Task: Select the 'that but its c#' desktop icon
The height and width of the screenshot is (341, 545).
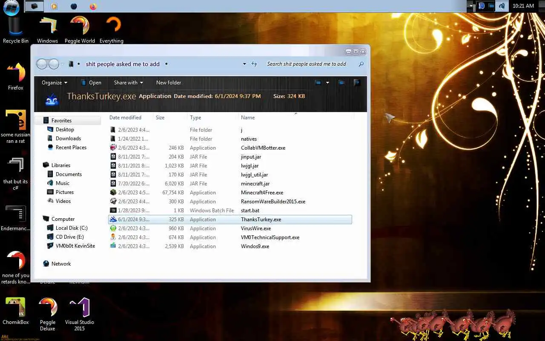Action: pyautogui.click(x=16, y=173)
